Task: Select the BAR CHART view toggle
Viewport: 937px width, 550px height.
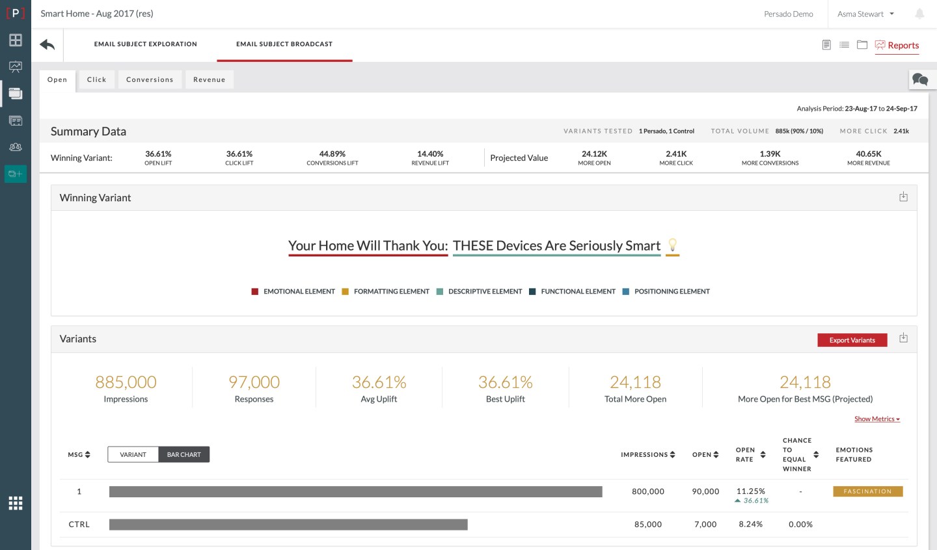Action: point(184,454)
